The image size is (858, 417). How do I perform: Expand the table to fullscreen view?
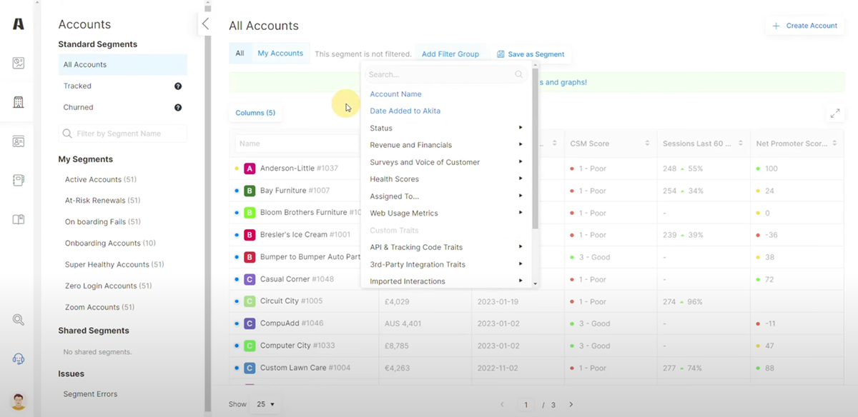coord(834,112)
